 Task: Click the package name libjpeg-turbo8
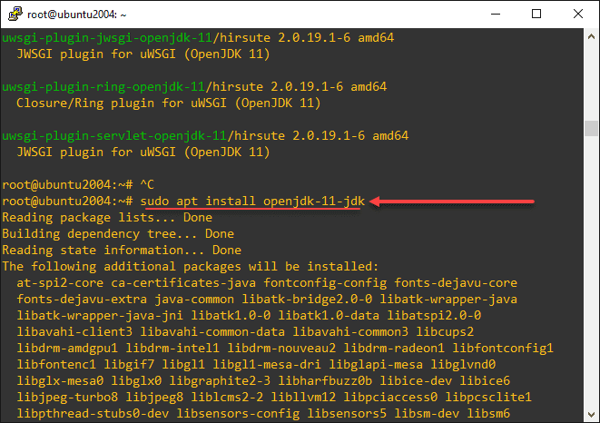[x=67, y=397]
